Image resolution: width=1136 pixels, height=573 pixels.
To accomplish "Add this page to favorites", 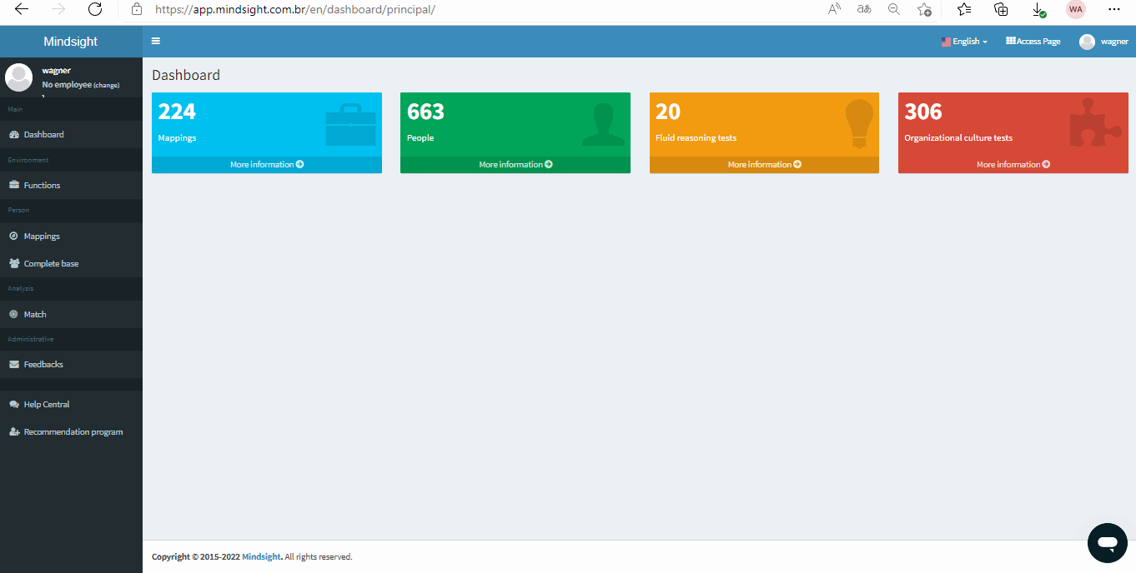I will coord(924,9).
